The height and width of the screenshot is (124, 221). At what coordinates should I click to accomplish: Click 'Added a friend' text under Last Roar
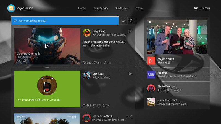tap(101, 77)
